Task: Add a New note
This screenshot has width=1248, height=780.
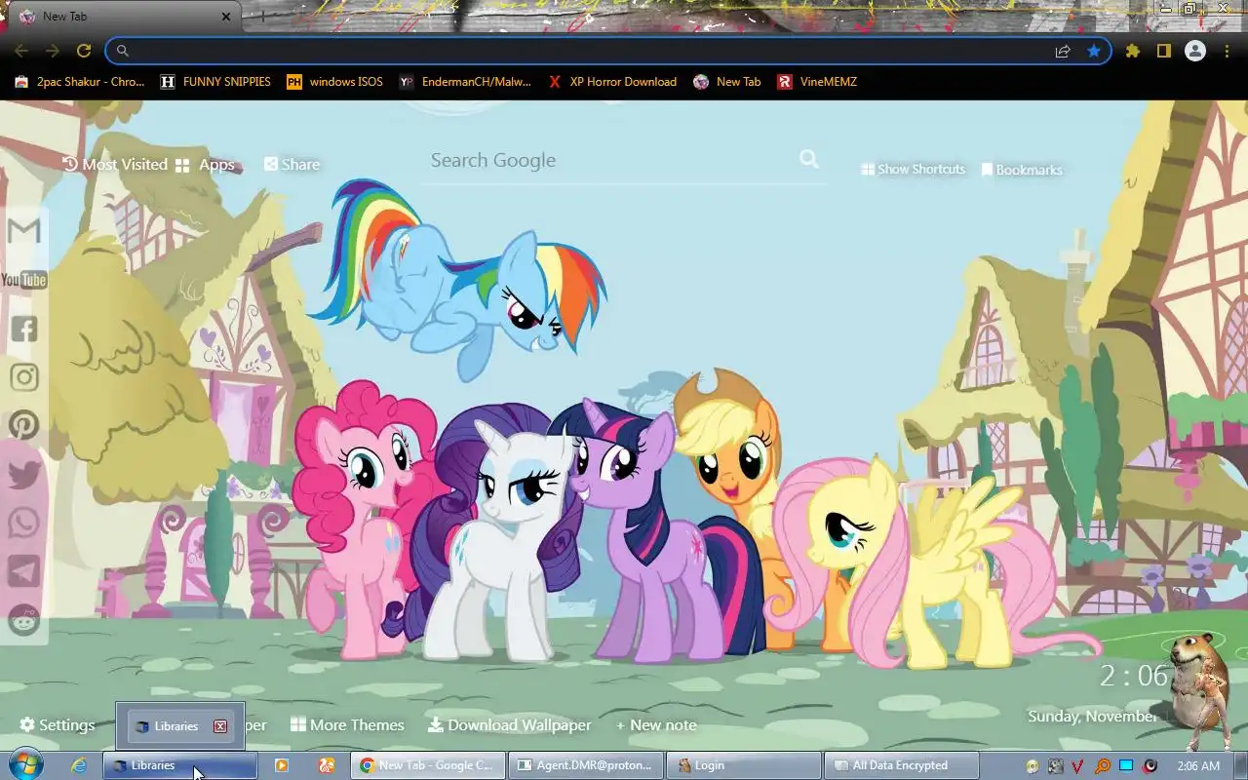Action: 656,724
